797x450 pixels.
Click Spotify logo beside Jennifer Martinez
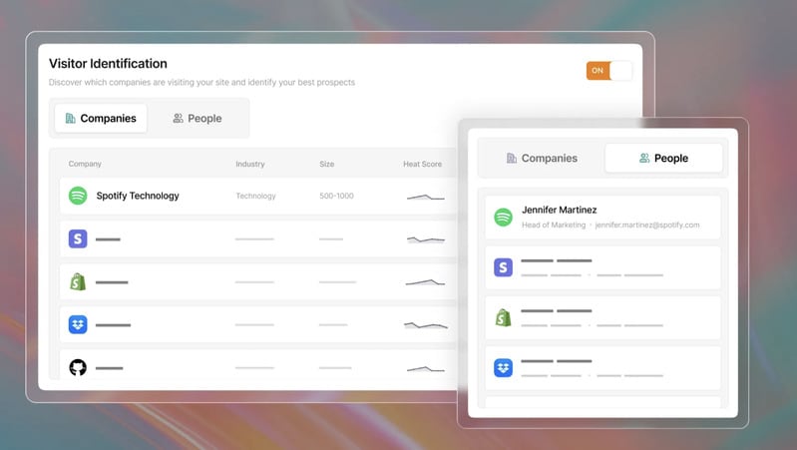pyautogui.click(x=504, y=217)
